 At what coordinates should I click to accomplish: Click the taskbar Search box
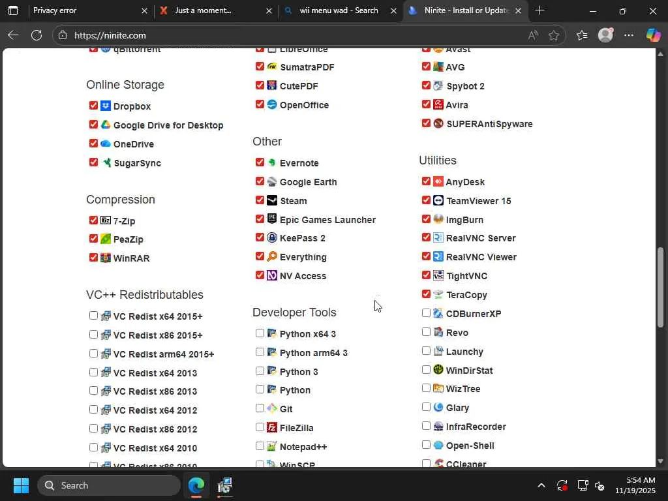pos(109,485)
